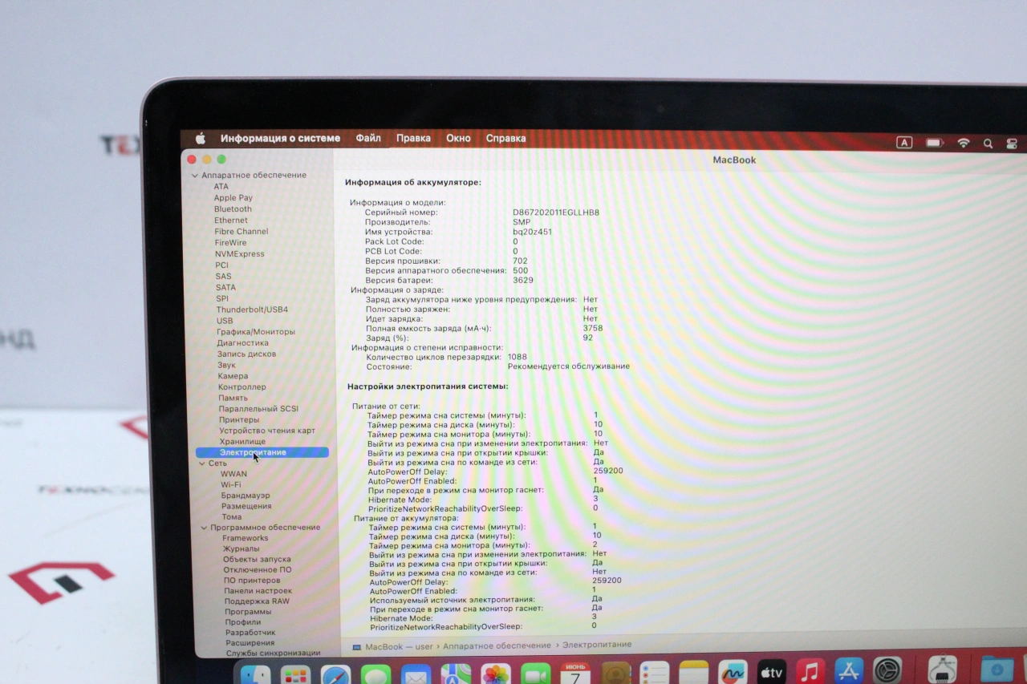Click the cycle count value 1088
The image size is (1027, 684).
click(518, 357)
